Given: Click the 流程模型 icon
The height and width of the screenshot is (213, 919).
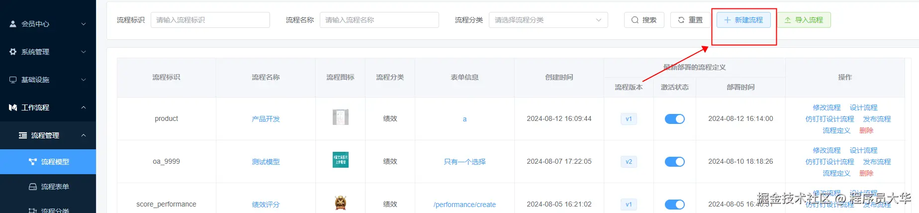Looking at the screenshot, I should [x=33, y=162].
